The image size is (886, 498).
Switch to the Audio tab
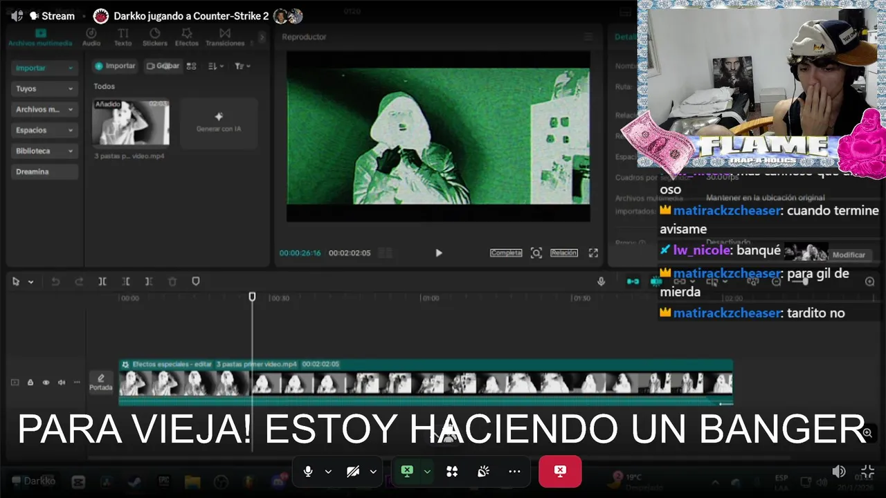pyautogui.click(x=91, y=37)
